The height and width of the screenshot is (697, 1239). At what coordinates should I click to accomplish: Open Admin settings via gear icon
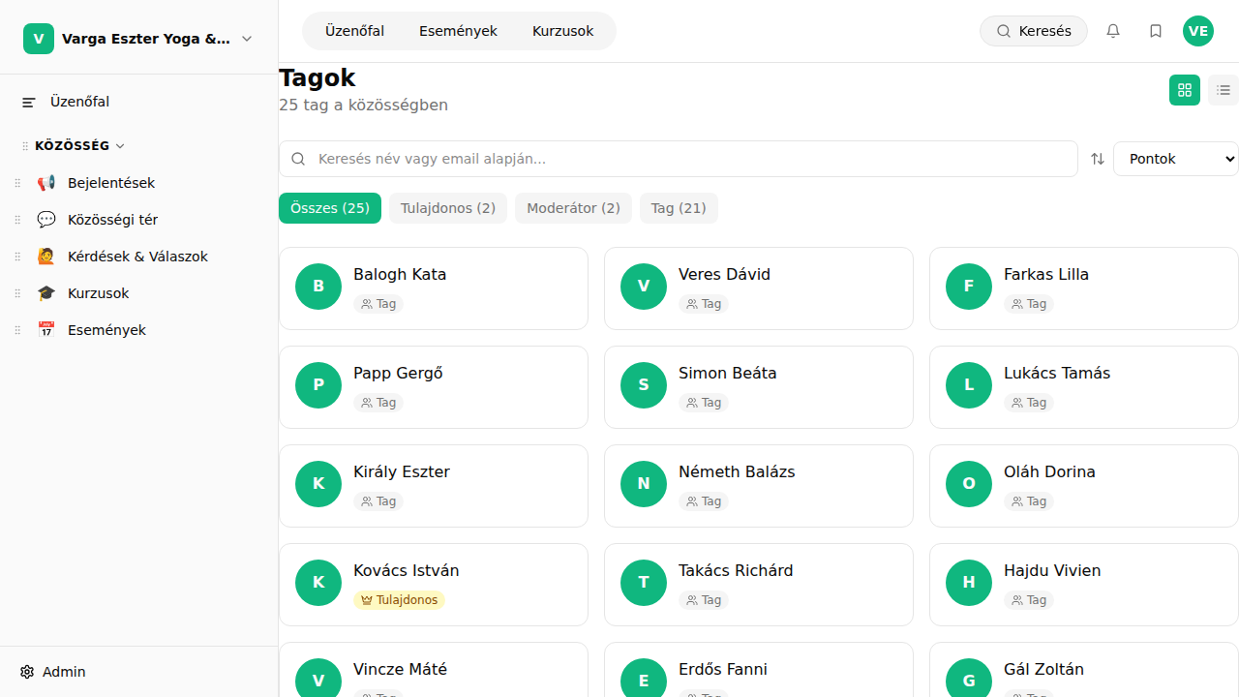27,671
